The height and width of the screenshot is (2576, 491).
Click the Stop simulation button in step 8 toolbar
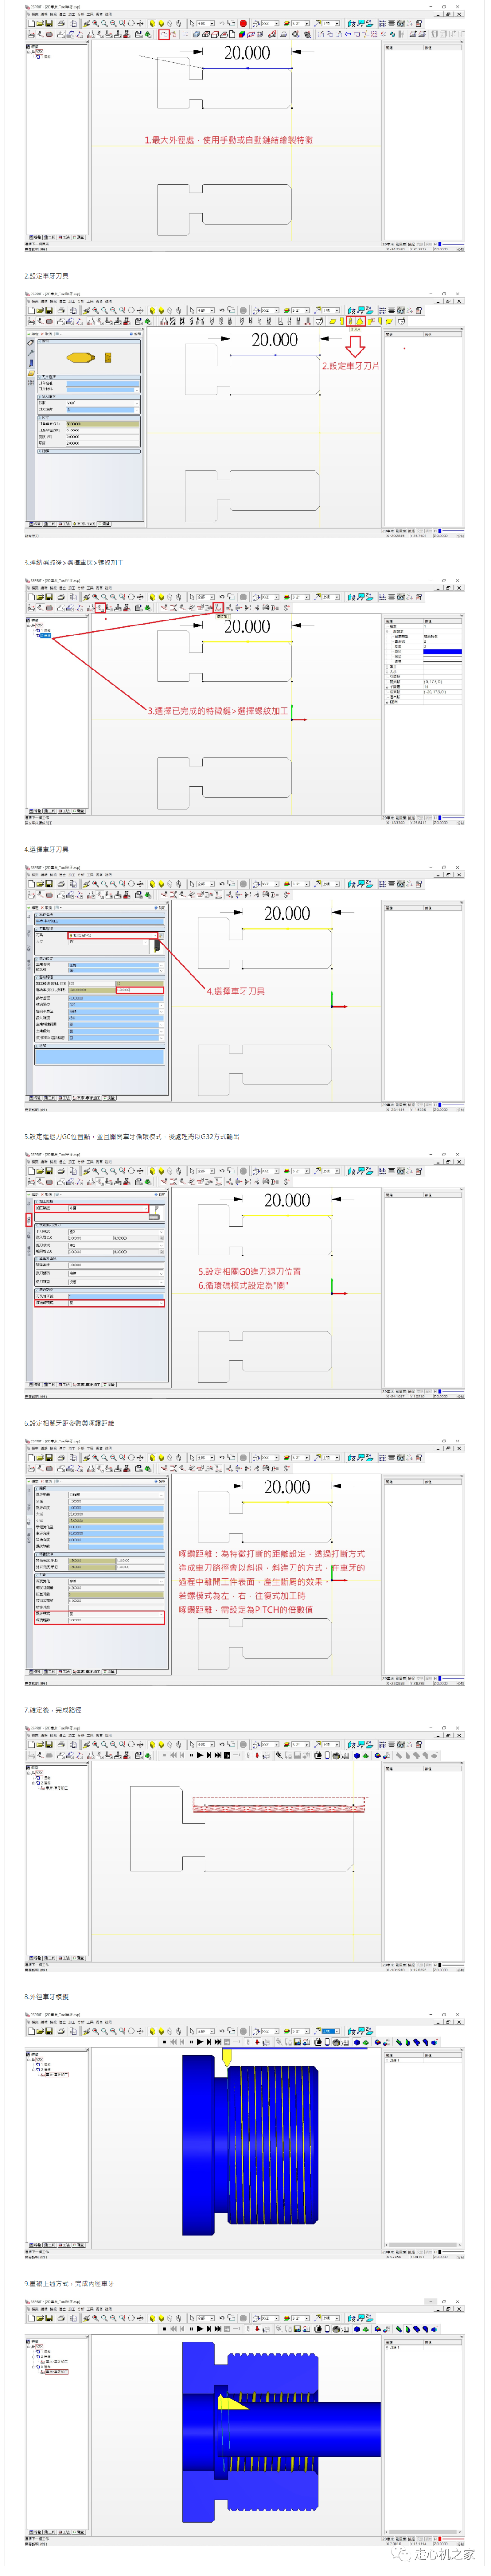[165, 2042]
